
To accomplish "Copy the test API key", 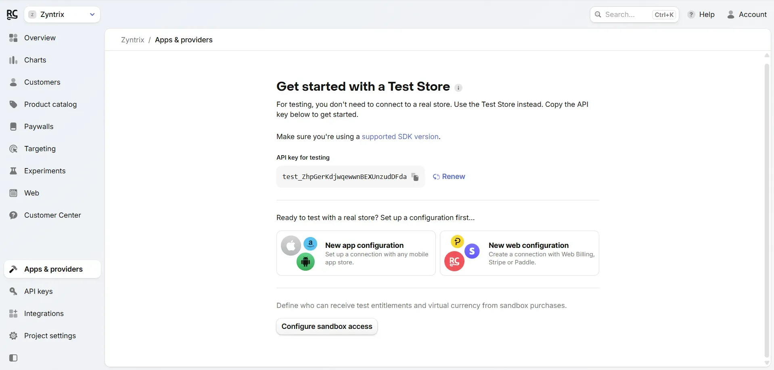I will [x=415, y=177].
